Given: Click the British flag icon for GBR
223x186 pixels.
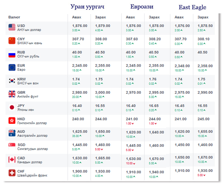Looking at the screenshot, I should click(11, 94).
